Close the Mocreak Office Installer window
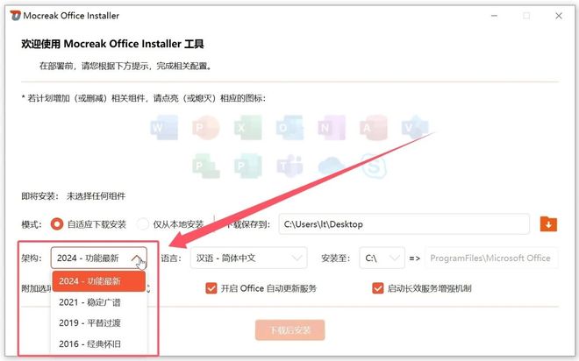The height and width of the screenshot is (361, 579). 559,16
